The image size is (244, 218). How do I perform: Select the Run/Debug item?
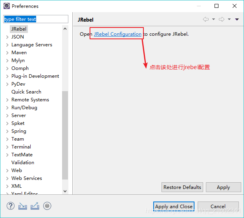pos(24,108)
